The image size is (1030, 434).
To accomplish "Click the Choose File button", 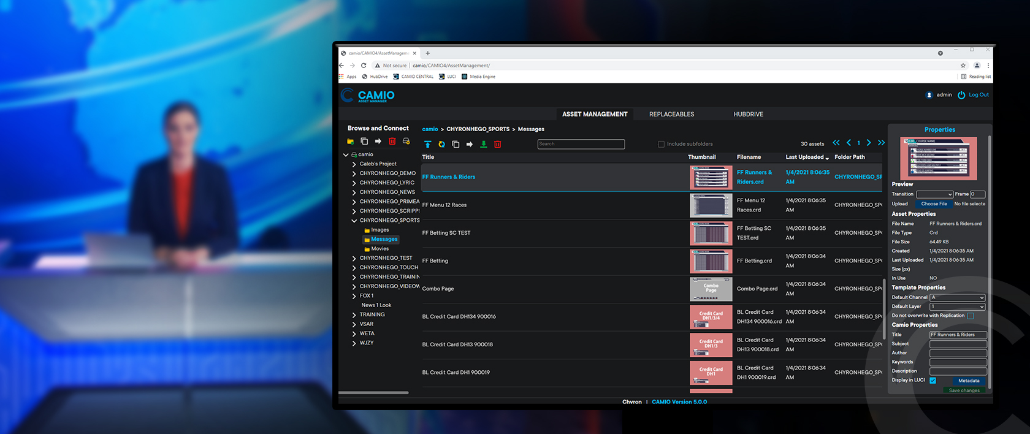I will point(934,204).
